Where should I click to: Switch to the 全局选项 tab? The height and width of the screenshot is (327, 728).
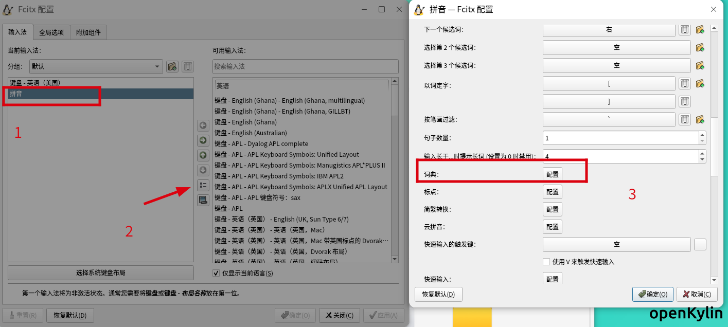tap(51, 32)
